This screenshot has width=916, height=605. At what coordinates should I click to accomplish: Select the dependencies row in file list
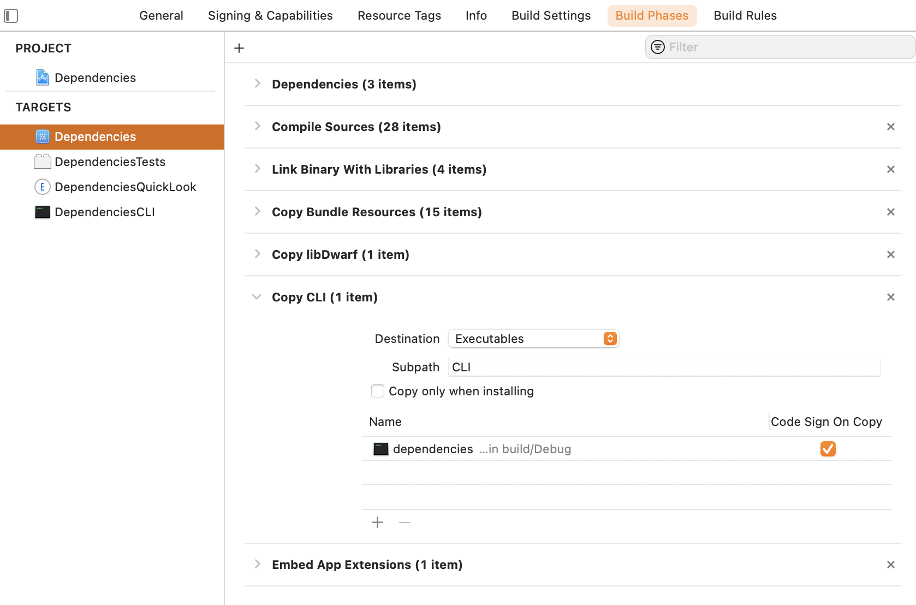pyautogui.click(x=546, y=449)
